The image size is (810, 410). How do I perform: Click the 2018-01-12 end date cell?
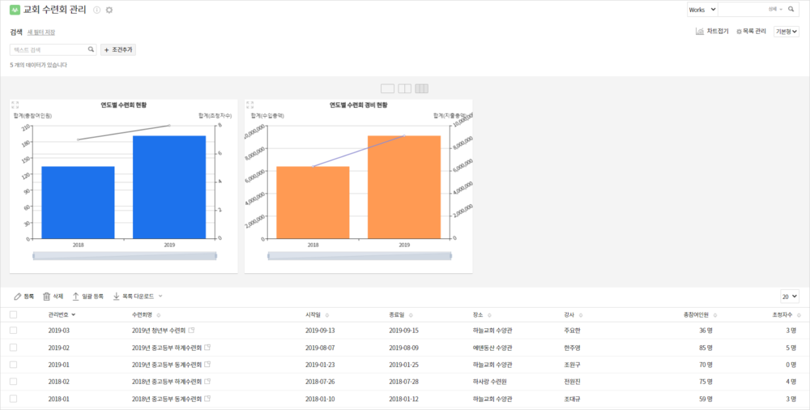coord(404,399)
